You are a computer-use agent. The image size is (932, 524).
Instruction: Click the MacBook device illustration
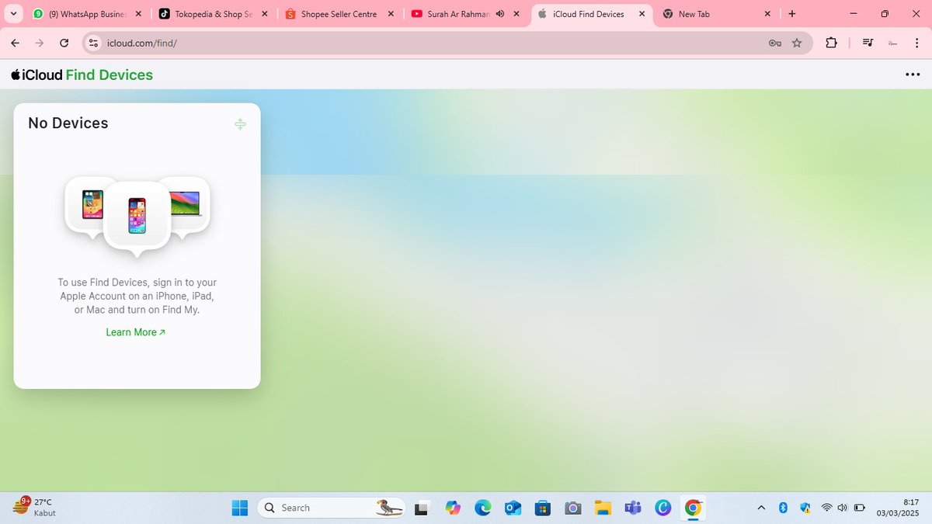(184, 203)
